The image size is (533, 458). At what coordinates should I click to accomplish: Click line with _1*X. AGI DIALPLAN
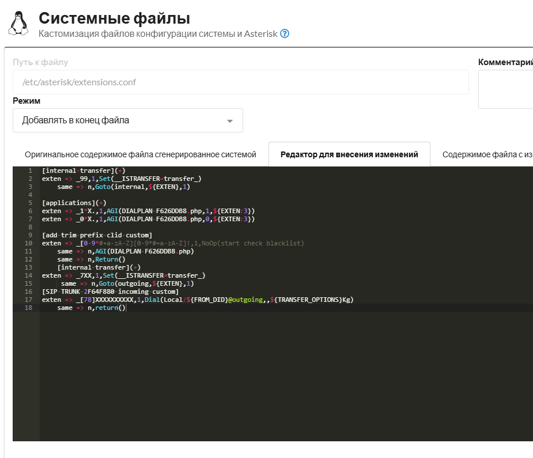[148, 211]
